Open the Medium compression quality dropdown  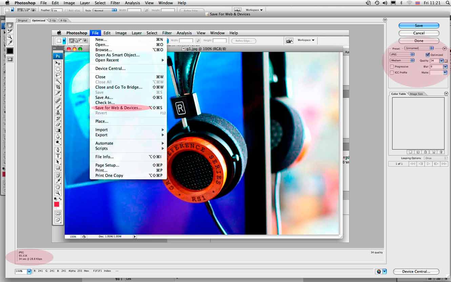[x=402, y=60]
